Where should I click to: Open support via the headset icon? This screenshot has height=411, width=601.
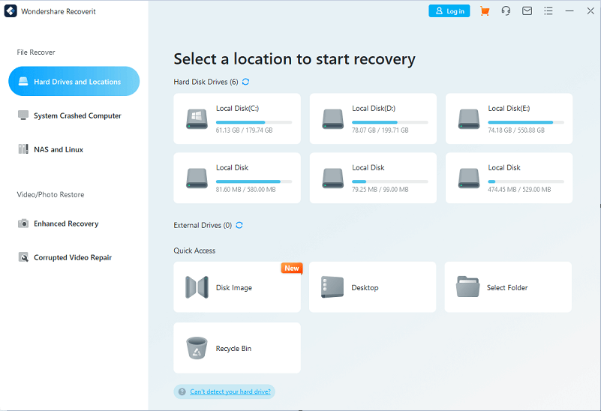(x=506, y=11)
